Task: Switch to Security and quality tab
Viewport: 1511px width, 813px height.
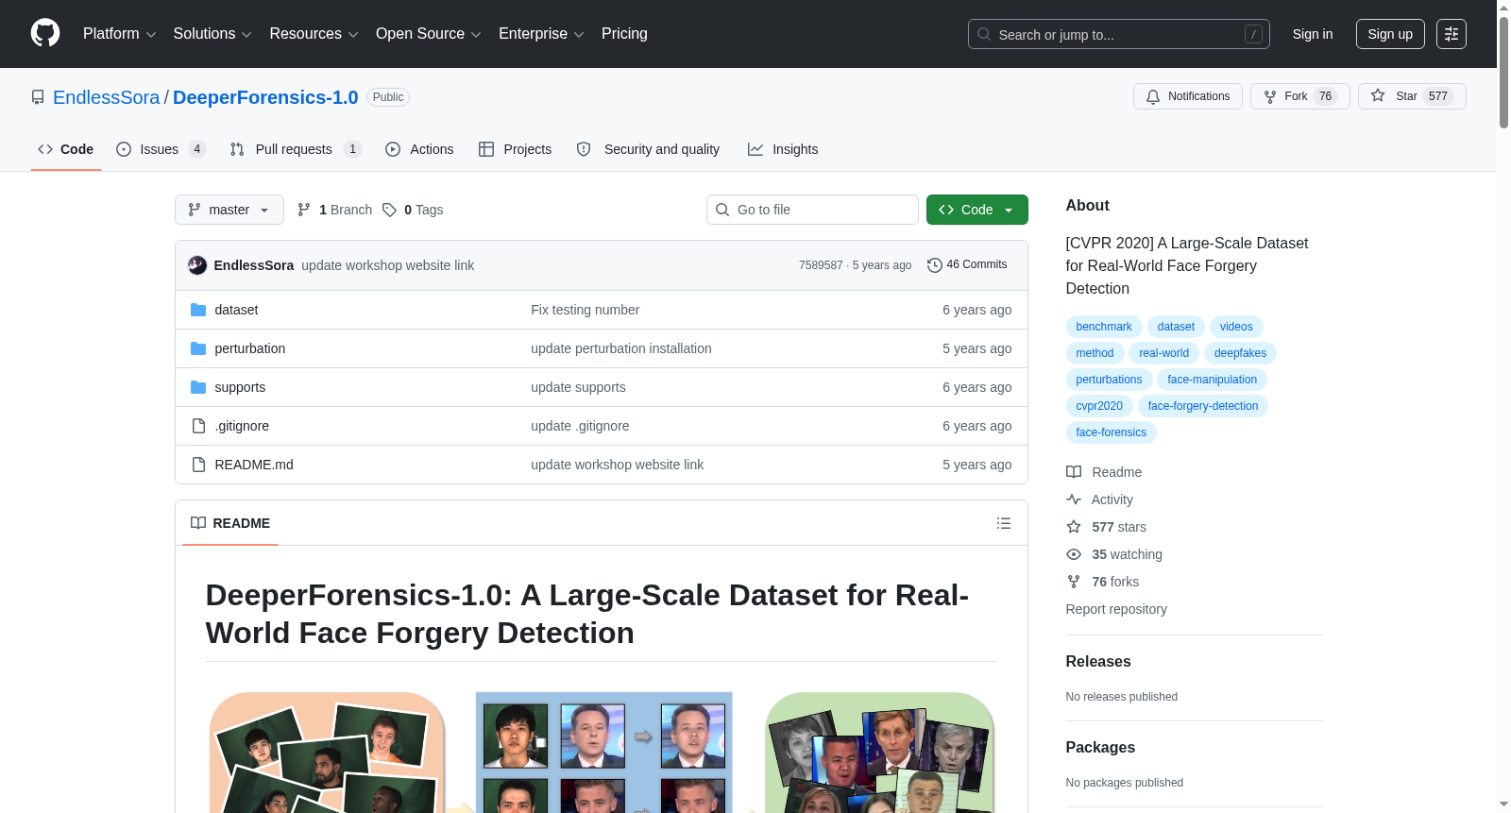Action: click(648, 149)
